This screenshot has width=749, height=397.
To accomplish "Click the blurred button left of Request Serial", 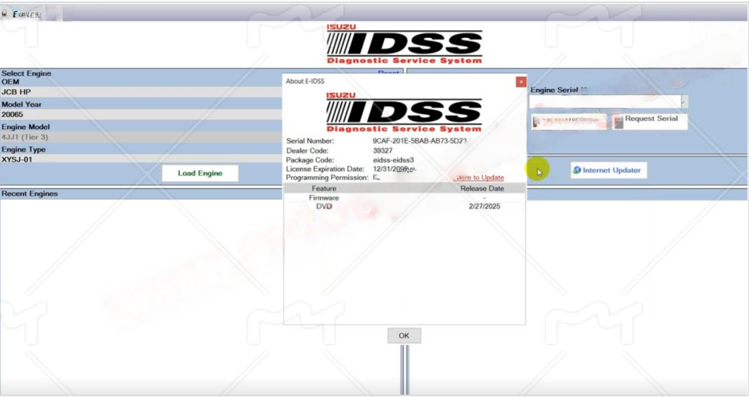I will pos(570,121).
